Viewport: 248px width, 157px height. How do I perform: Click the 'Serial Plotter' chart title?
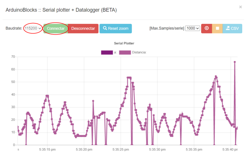124,43
